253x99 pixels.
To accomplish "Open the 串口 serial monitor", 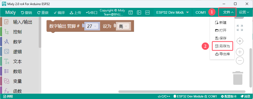I will point(92,13).
